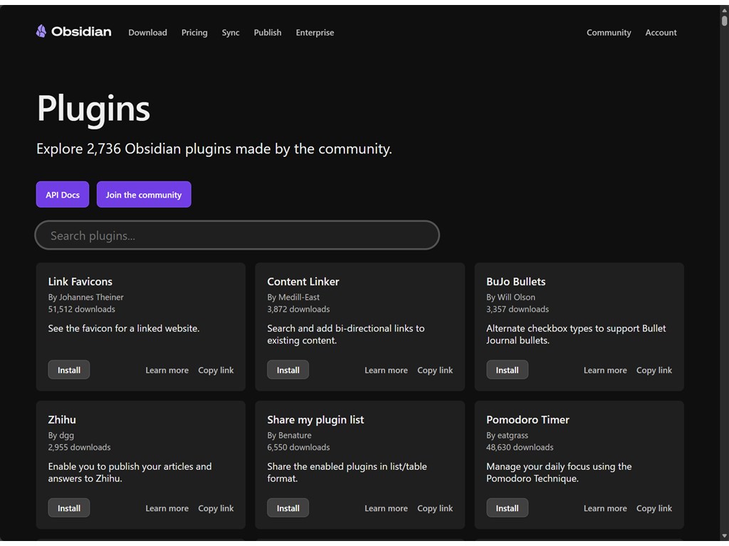Focus the Search plugins field
The image size is (729, 546).
[237, 235]
